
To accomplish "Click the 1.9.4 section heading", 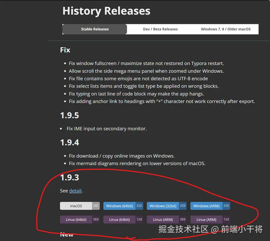I will pos(69,142).
